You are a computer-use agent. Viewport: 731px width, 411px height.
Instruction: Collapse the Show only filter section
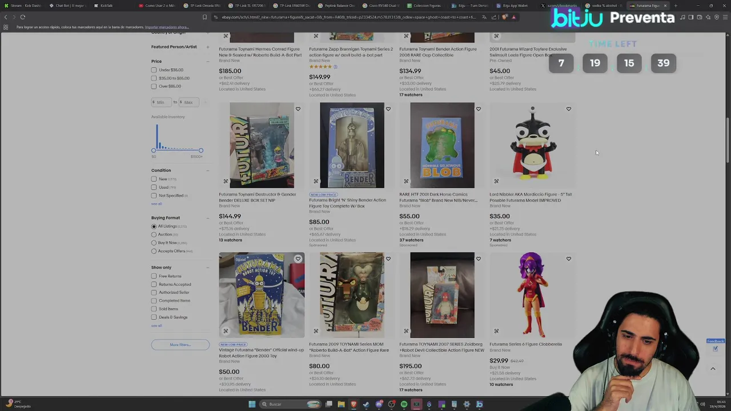207,267
